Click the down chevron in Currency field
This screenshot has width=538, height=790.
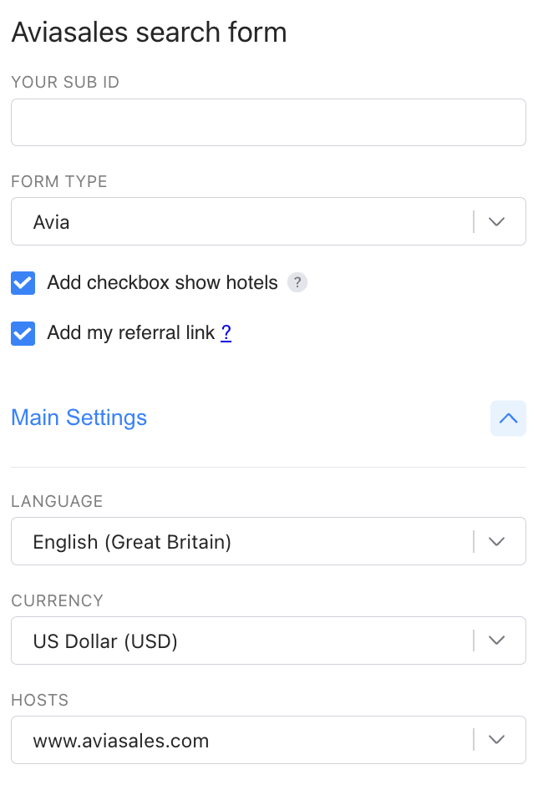click(497, 641)
